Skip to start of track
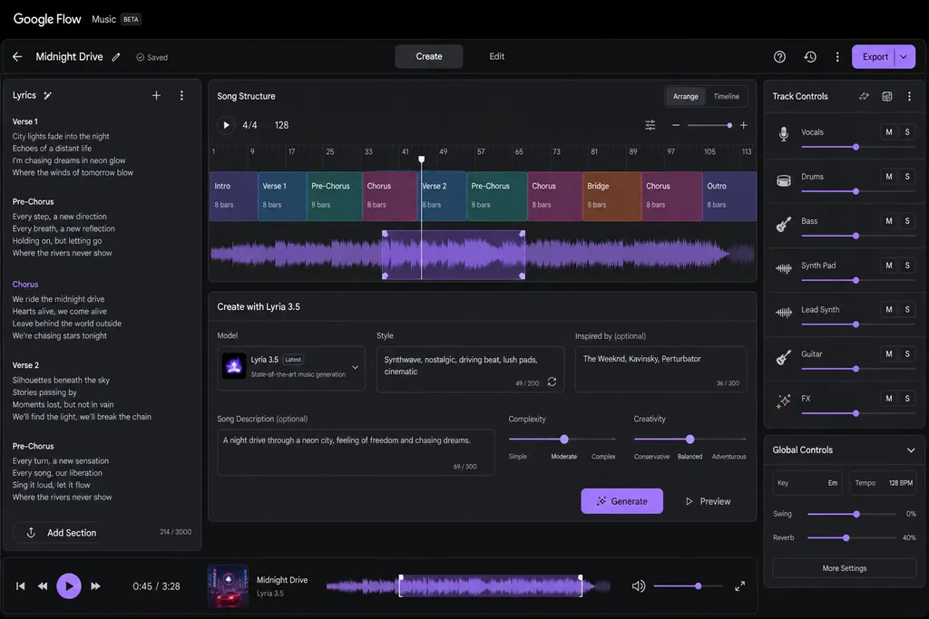This screenshot has height=619, width=929. coord(20,585)
